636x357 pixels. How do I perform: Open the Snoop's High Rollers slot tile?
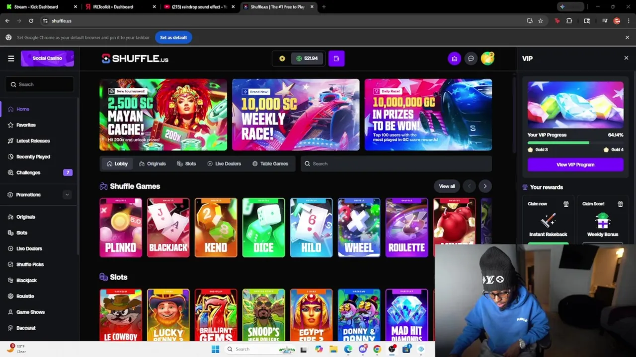(x=264, y=315)
